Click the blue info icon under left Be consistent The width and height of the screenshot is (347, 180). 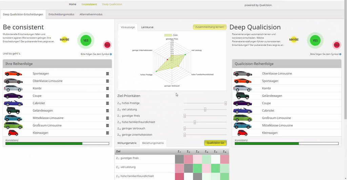(x=111, y=54)
